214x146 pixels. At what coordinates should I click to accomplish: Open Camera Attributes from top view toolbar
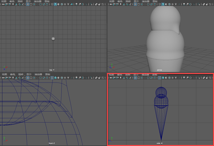pyautogui.click(x=10, y=4)
